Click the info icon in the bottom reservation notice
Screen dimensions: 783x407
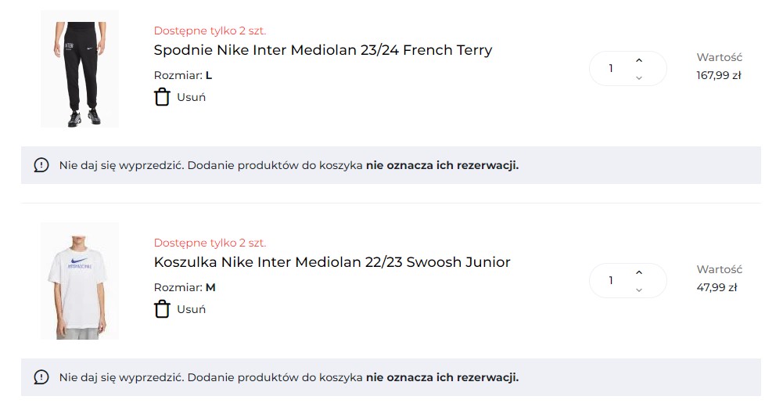click(x=41, y=377)
